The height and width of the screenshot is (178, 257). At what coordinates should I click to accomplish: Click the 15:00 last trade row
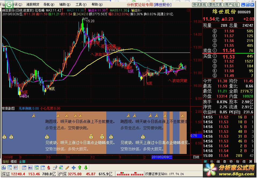[x=228, y=156]
